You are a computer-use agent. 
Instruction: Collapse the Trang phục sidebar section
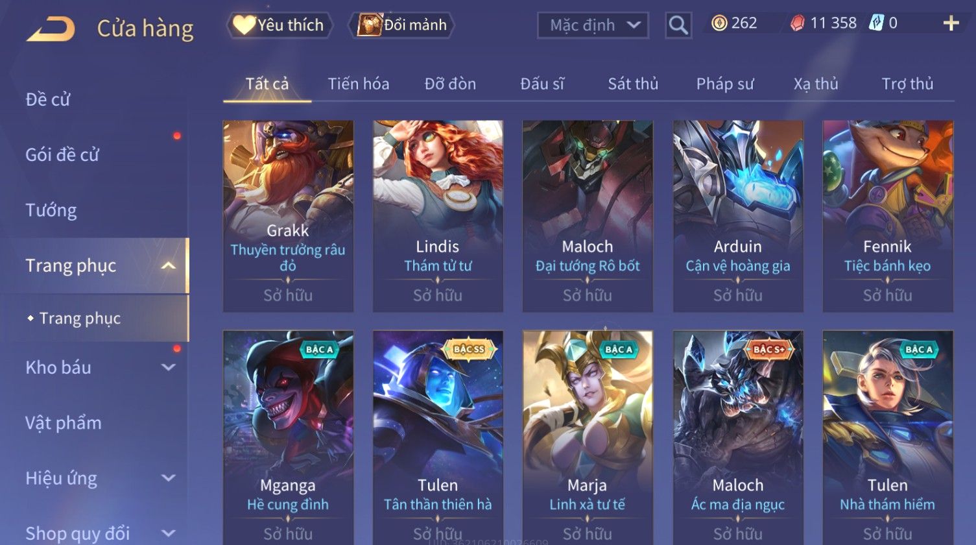(168, 265)
